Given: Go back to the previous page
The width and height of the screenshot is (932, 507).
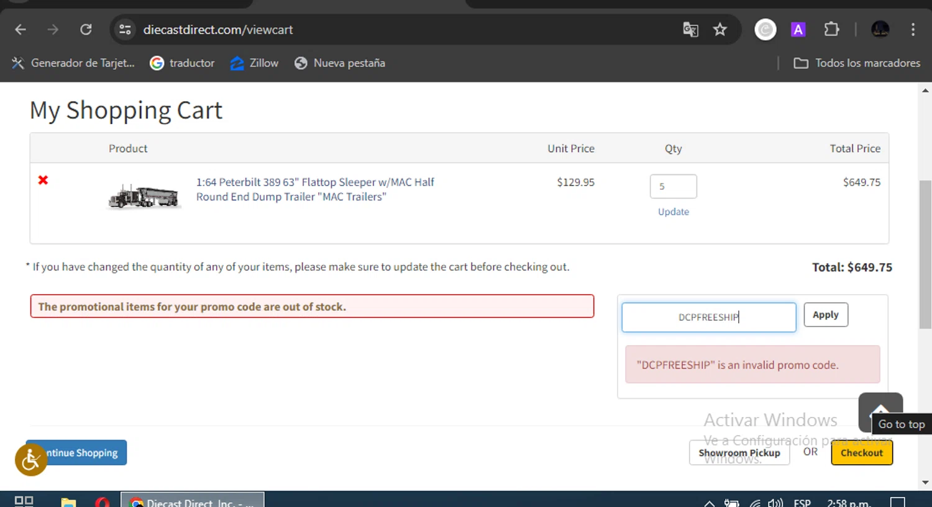Looking at the screenshot, I should click(x=21, y=29).
